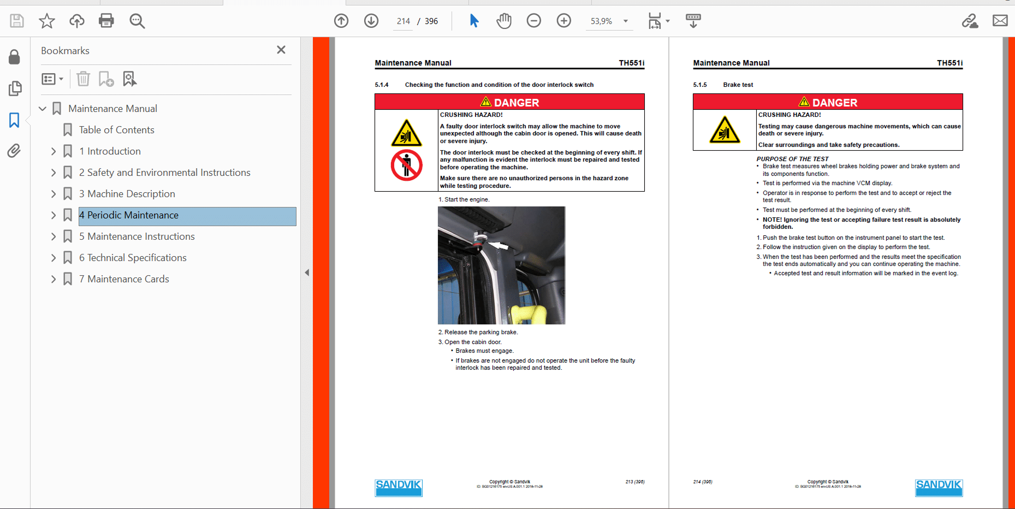1015x509 pixels.
Task: Expand the 6 Technical Specifications bookmark
Action: pyautogui.click(x=54, y=258)
